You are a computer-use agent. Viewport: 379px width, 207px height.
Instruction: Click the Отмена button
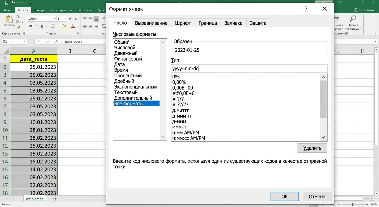click(x=317, y=196)
